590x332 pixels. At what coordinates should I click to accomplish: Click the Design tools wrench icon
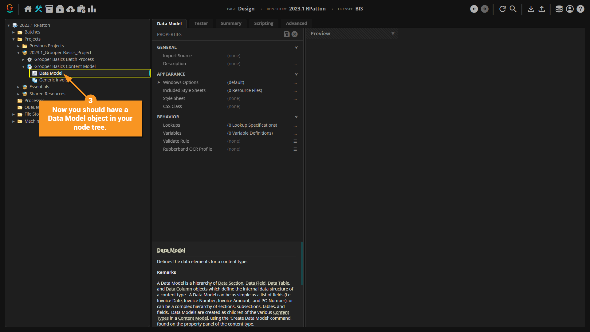click(39, 9)
